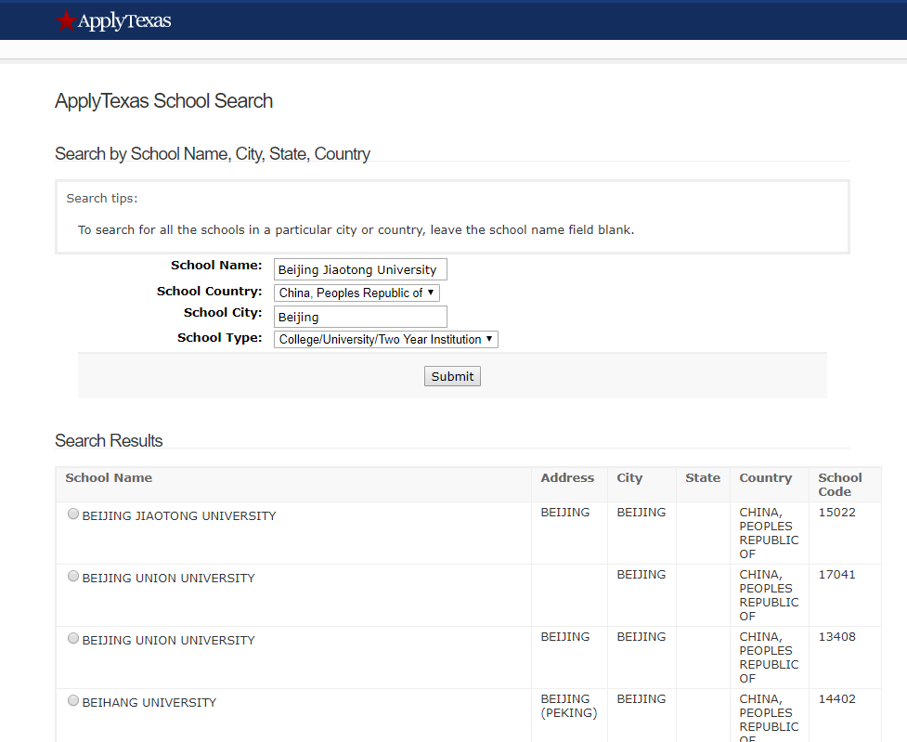
Task: Click the Search Results heading
Action: 109,440
